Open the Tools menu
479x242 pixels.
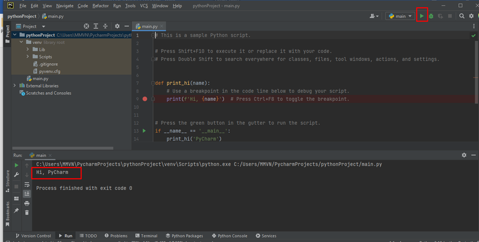pyautogui.click(x=130, y=6)
